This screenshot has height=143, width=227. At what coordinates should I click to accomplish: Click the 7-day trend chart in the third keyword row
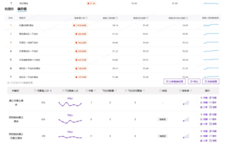tap(70, 137)
